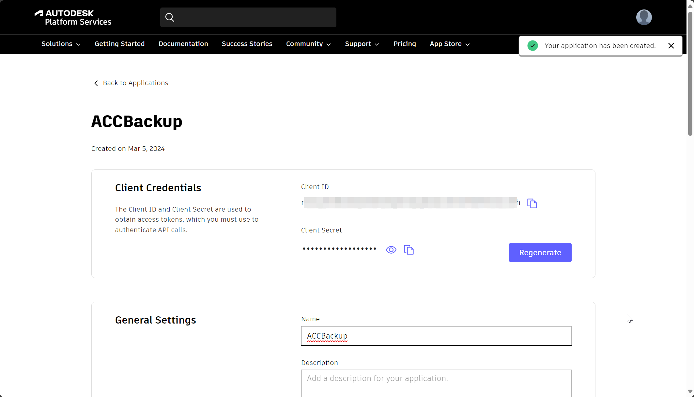
Task: Expand the App Store dropdown
Action: (449, 44)
